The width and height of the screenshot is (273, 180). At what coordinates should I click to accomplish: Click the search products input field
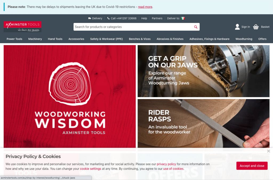pos(133,27)
